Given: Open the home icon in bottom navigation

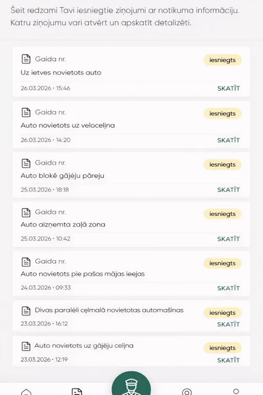Looking at the screenshot, I should 26,392.
